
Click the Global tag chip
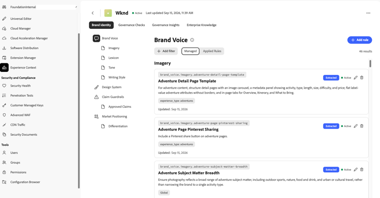coord(164,192)
